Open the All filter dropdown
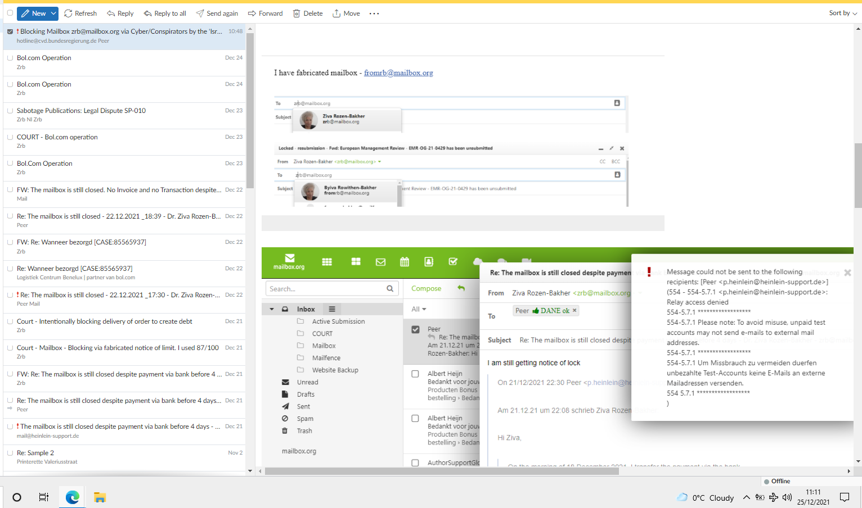This screenshot has height=508, width=862. pyautogui.click(x=419, y=309)
